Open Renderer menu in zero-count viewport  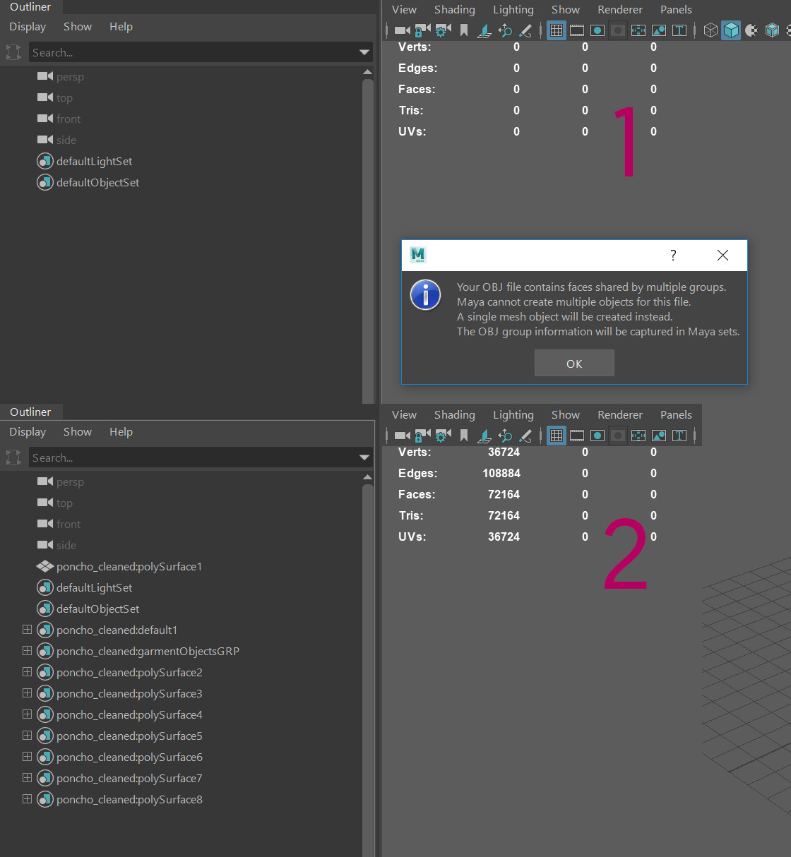(620, 10)
